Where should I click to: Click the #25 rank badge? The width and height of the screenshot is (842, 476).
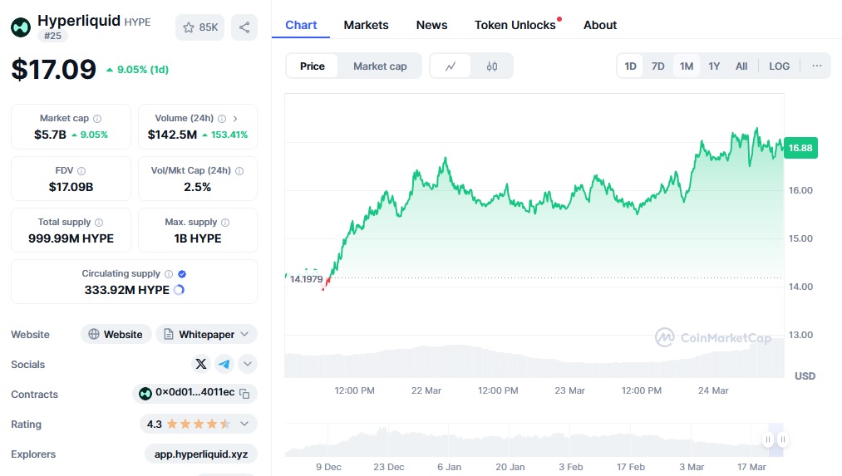tap(52, 36)
